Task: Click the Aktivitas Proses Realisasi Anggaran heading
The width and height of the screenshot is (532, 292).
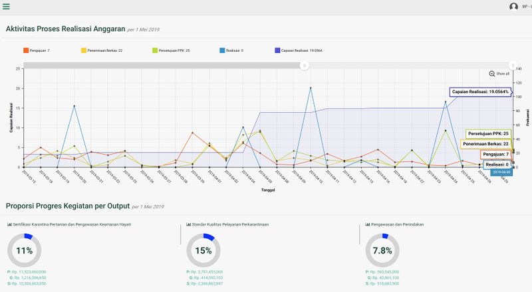Action: click(65, 29)
